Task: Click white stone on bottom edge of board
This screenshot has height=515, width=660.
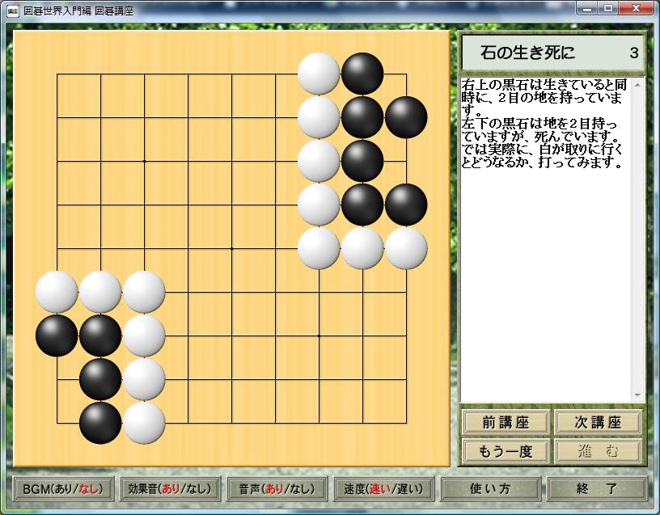Action: [x=144, y=423]
